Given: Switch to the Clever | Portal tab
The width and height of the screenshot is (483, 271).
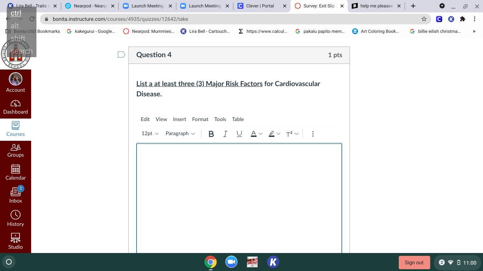Looking at the screenshot, I should 262,6.
